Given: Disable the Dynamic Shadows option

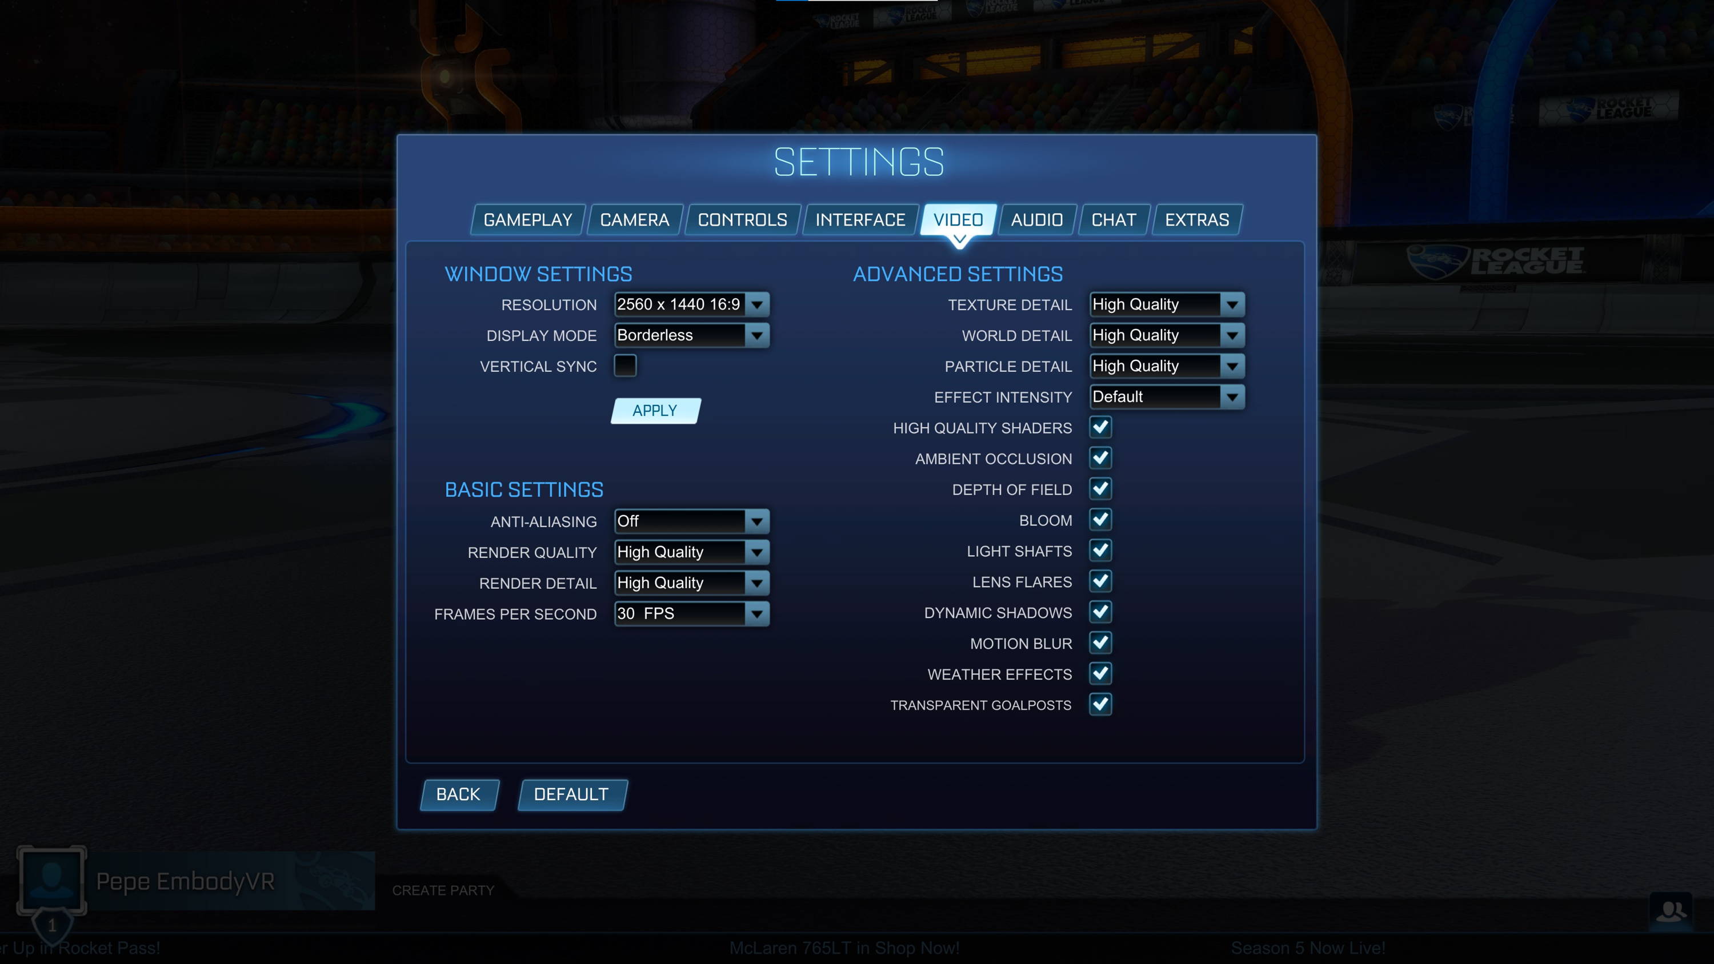Looking at the screenshot, I should click(1099, 612).
